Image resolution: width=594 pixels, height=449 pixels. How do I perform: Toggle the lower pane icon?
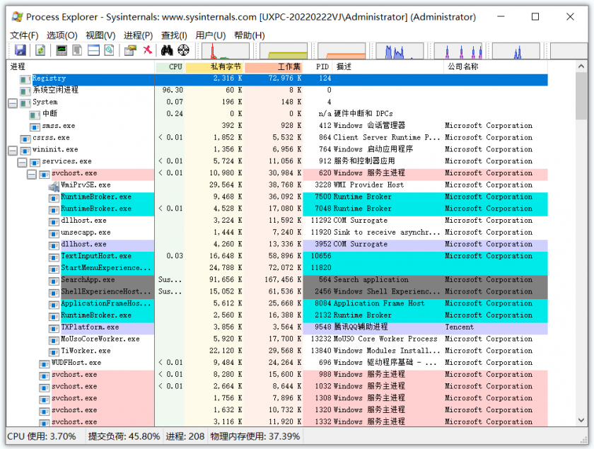pyautogui.click(x=93, y=50)
